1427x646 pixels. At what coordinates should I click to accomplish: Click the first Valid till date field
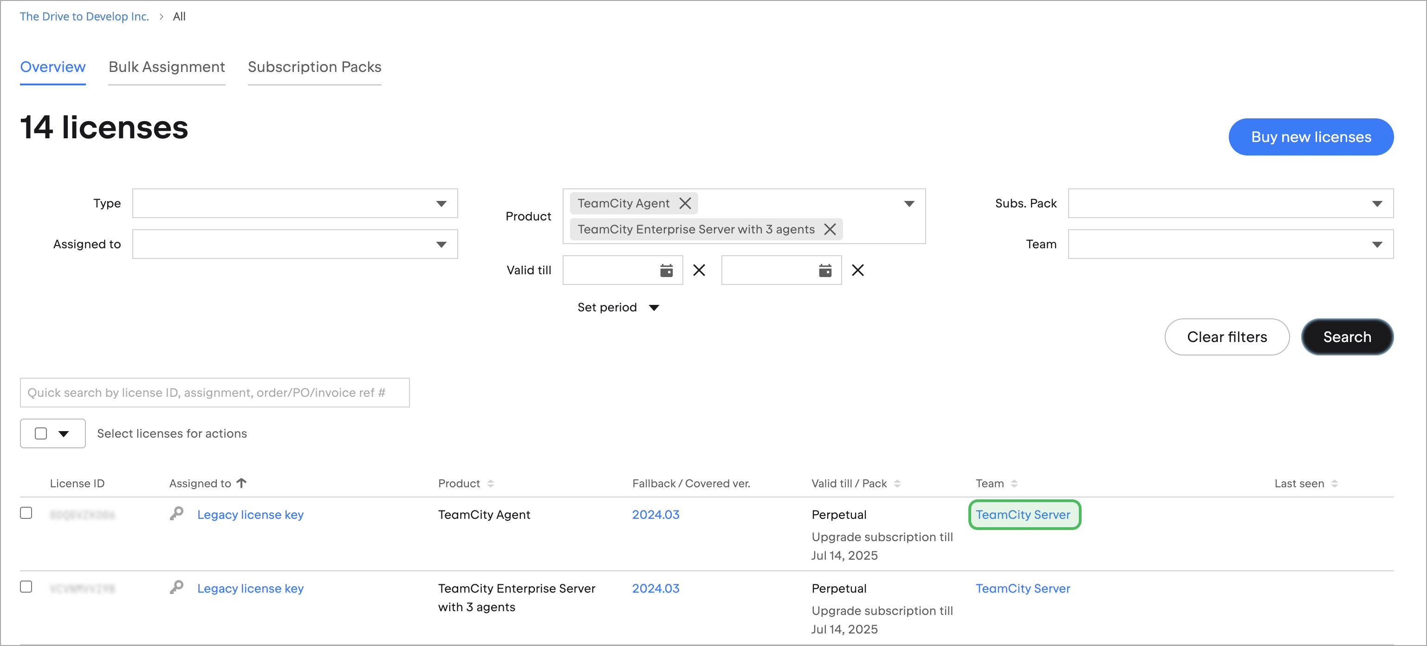(623, 271)
